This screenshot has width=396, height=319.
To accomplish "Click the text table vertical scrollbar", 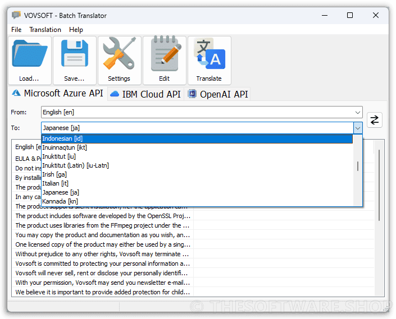I will (379, 185).
